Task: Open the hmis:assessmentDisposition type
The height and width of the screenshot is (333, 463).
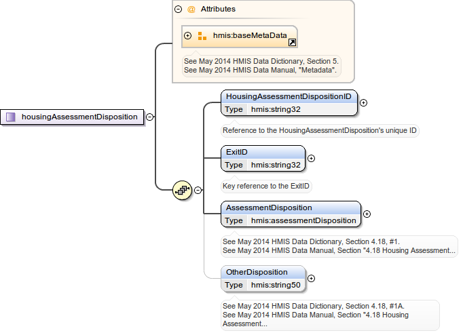Action: 303,220
